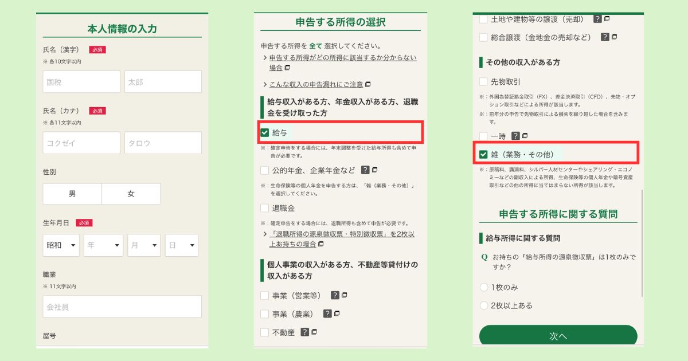
Task: Click the help icon next to 事業（農業）
Action: (x=327, y=314)
